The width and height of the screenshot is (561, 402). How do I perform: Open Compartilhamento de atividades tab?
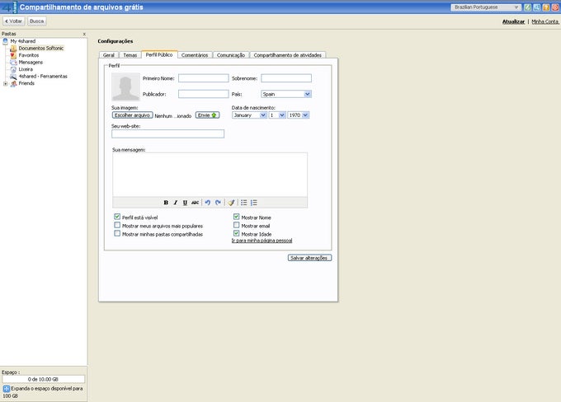coord(288,55)
